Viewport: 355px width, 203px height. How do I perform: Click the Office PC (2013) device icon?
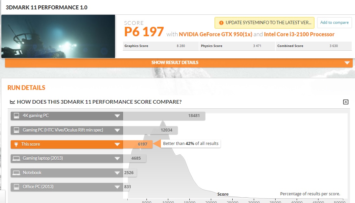pyautogui.click(x=16, y=187)
